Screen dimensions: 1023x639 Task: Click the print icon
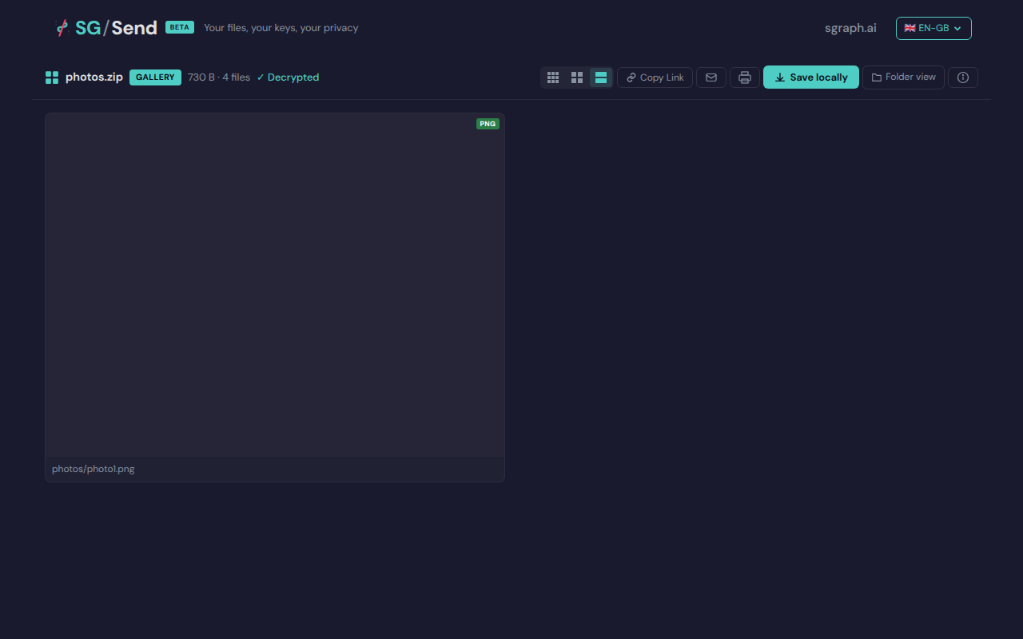pyautogui.click(x=745, y=77)
